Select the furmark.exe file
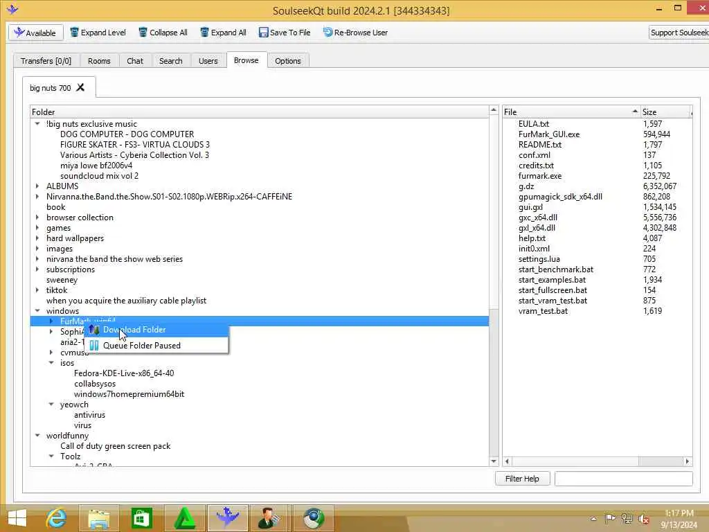This screenshot has width=709, height=532. click(x=540, y=175)
